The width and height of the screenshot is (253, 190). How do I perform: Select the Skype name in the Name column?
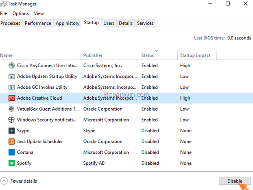(x=23, y=131)
